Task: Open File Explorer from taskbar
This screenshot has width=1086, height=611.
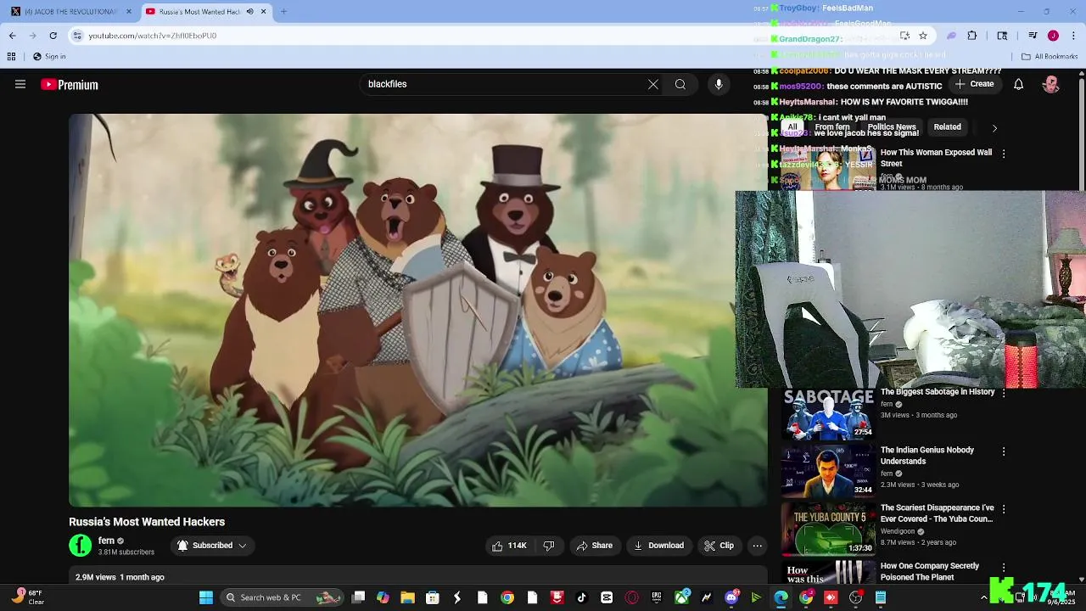Action: [407, 597]
